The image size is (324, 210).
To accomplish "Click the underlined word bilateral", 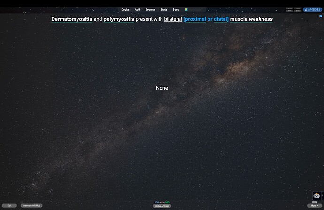I will pos(173,19).
